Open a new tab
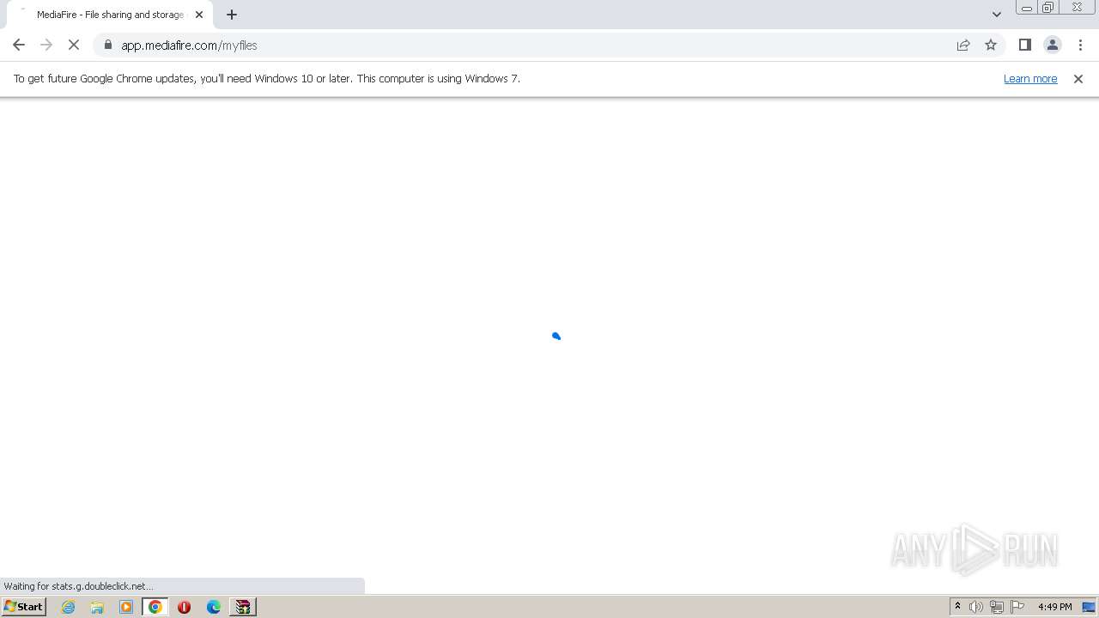The width and height of the screenshot is (1099, 618). coord(232,14)
